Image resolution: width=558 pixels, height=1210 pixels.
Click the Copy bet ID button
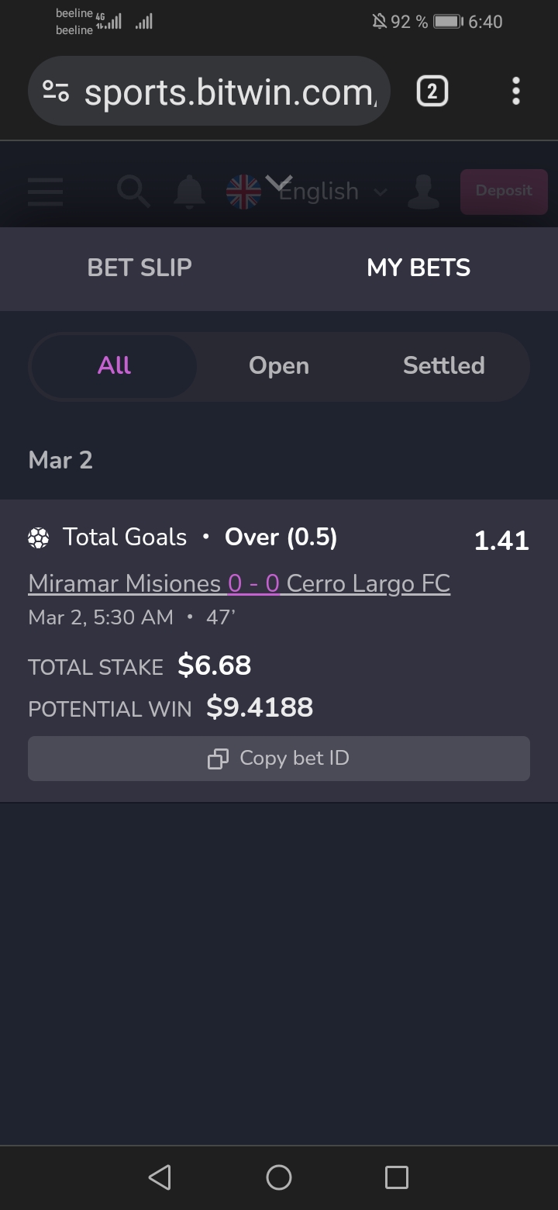click(x=279, y=758)
